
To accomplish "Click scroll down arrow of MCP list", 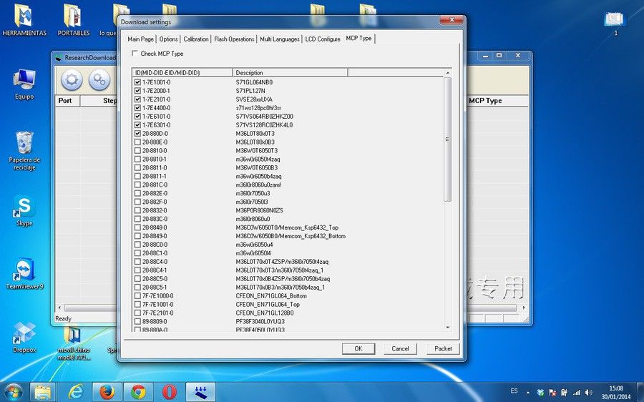I will tap(448, 328).
